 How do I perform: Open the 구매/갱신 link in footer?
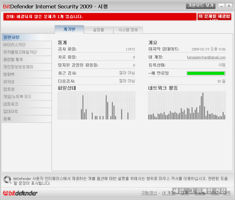point(149,193)
